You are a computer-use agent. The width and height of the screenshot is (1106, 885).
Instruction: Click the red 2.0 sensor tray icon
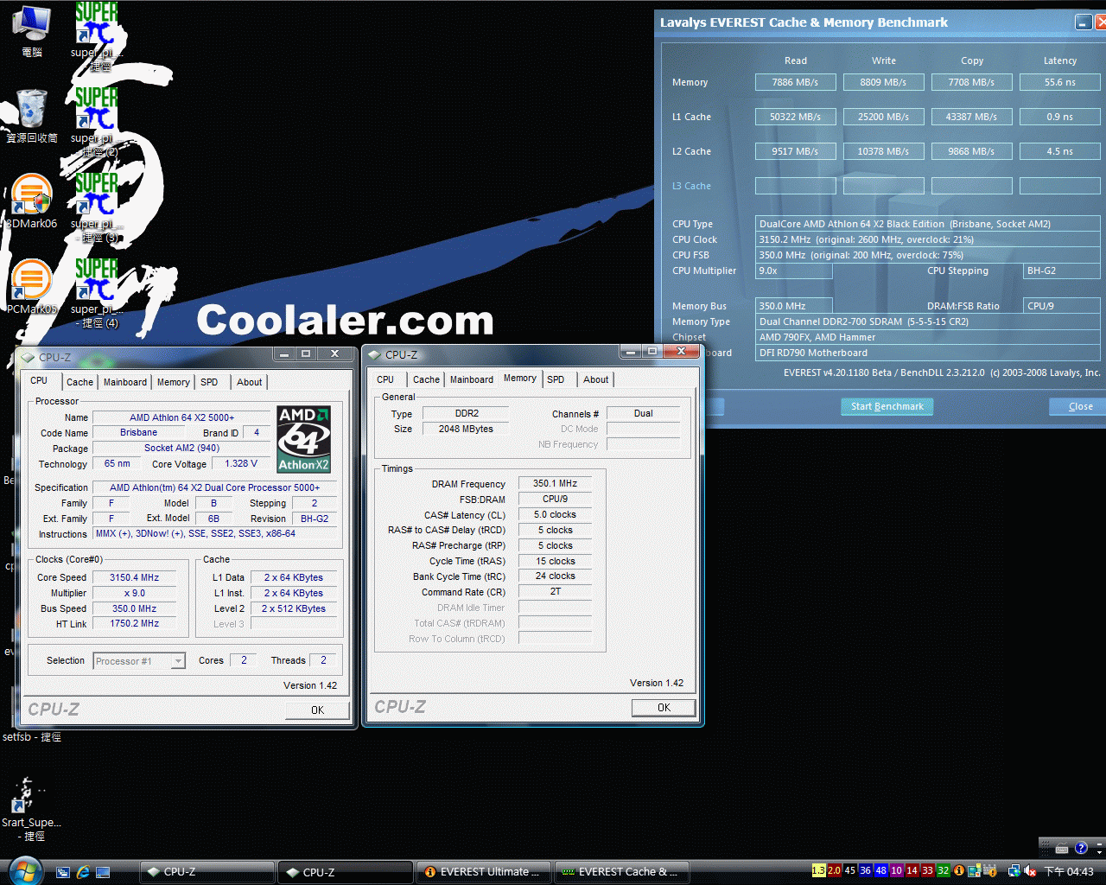click(834, 870)
